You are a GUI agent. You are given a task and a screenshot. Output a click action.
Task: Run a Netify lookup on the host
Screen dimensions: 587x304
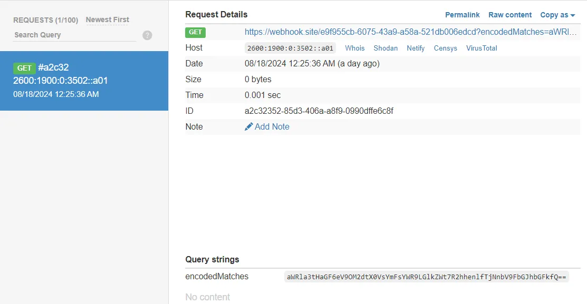[x=416, y=48]
